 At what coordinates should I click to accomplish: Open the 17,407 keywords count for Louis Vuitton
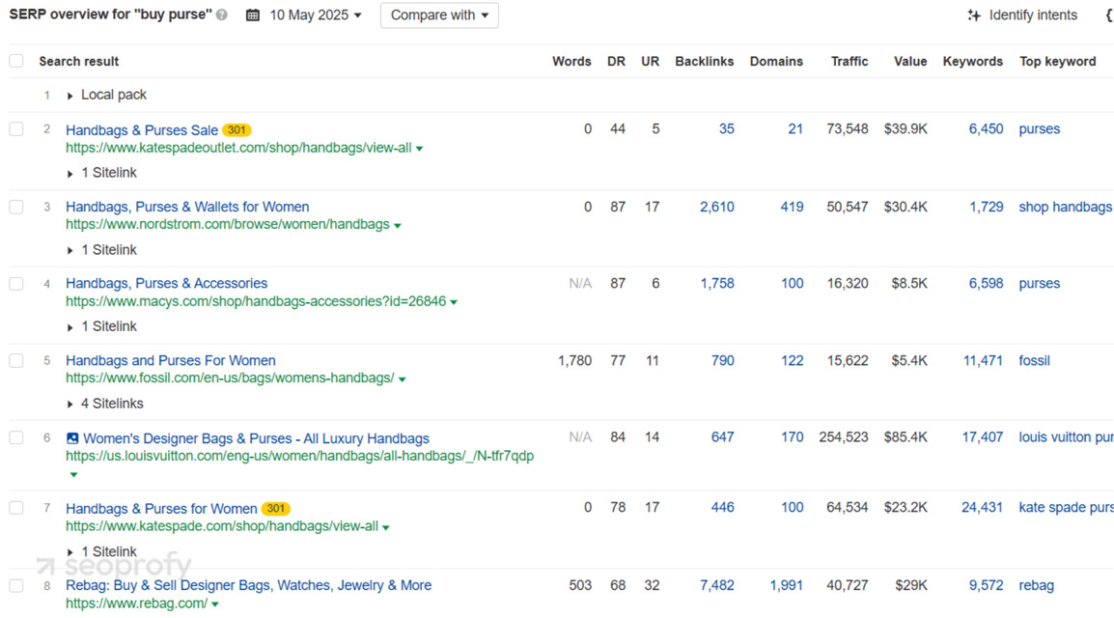pos(983,437)
